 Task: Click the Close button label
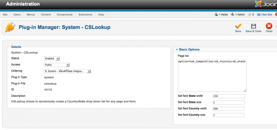tap(269, 31)
